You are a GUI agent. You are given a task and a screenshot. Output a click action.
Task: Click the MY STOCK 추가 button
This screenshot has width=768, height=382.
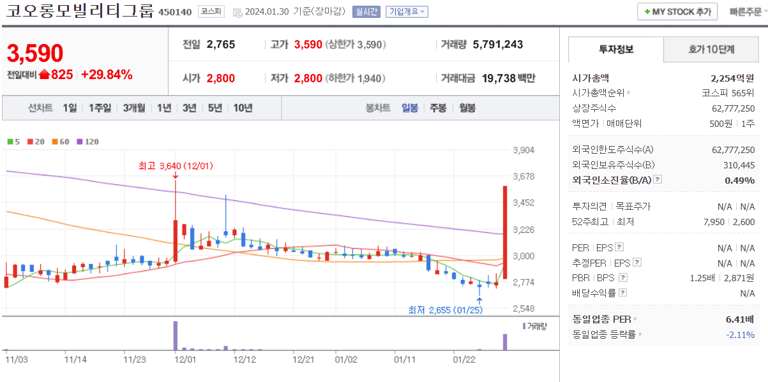pyautogui.click(x=677, y=11)
